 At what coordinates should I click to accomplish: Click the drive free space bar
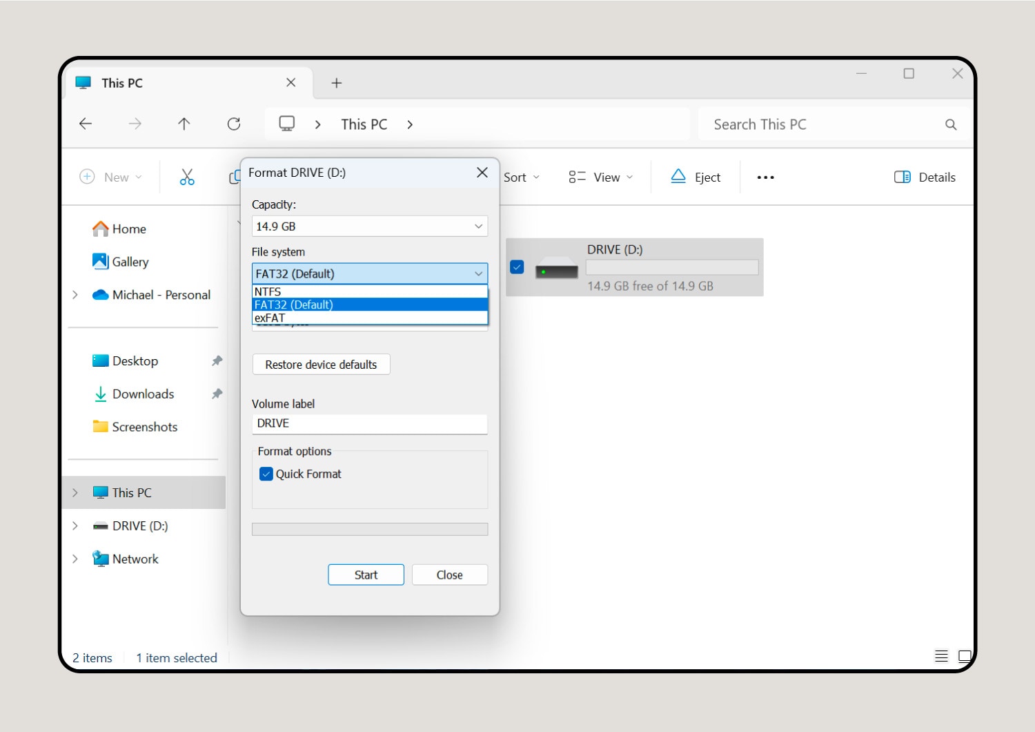pyautogui.click(x=672, y=267)
